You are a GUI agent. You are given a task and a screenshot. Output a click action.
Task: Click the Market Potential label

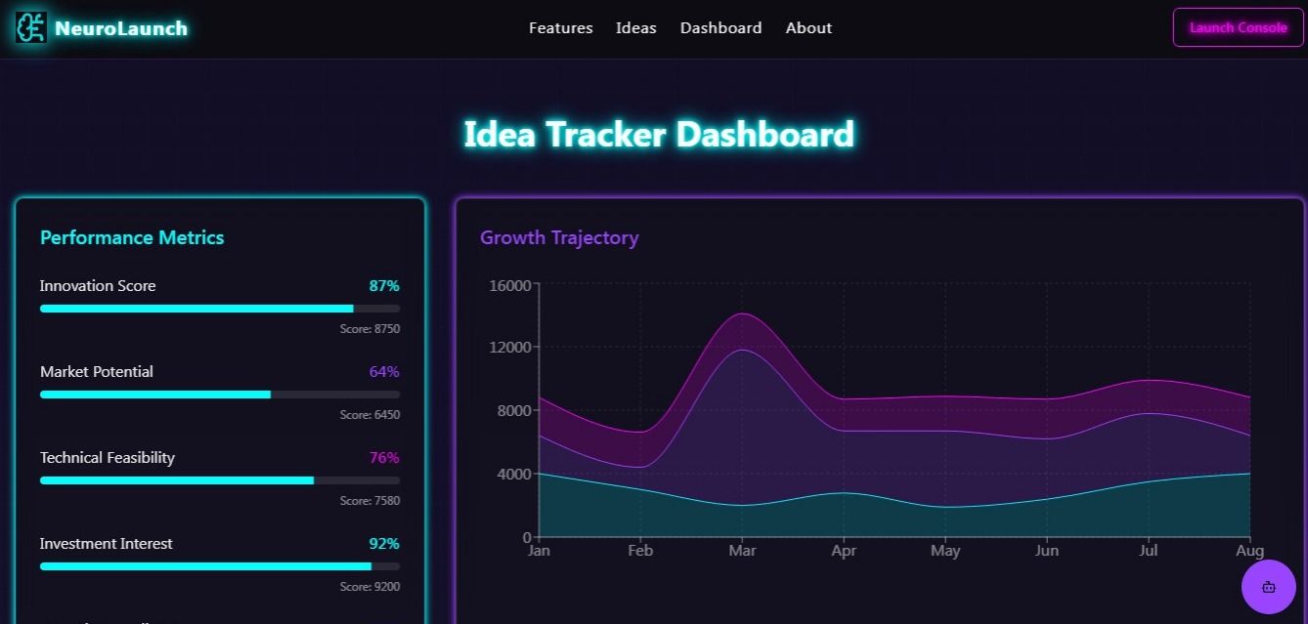pos(97,372)
